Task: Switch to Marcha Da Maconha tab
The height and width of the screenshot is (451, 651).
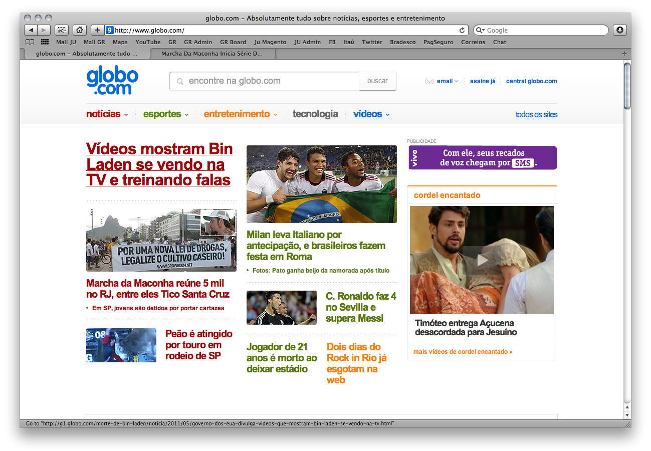Action: [x=211, y=54]
